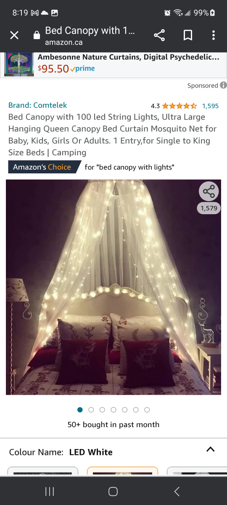Tap the Sponsored info icon
This screenshot has width=227, height=505.
tap(223, 85)
